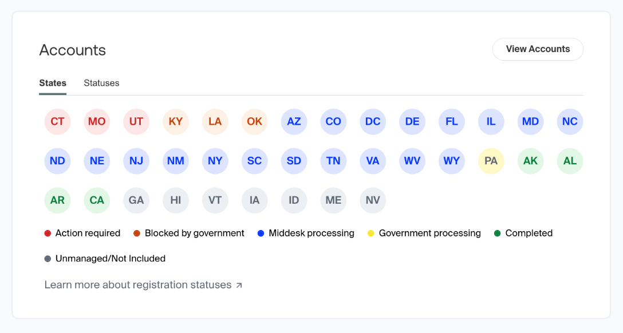Click the Middesk processing legend label
The height and width of the screenshot is (333, 623).
pyautogui.click(x=311, y=233)
